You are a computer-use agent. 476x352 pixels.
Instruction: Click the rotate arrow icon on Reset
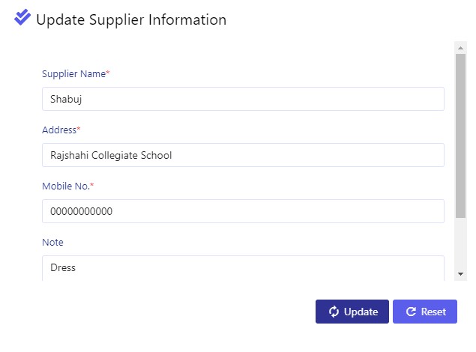411,312
